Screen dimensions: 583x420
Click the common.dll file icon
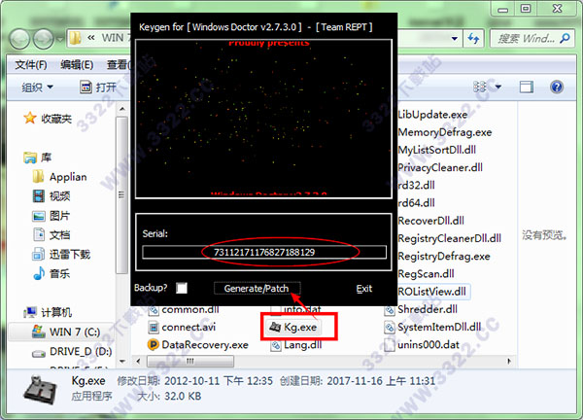pyautogui.click(x=154, y=310)
